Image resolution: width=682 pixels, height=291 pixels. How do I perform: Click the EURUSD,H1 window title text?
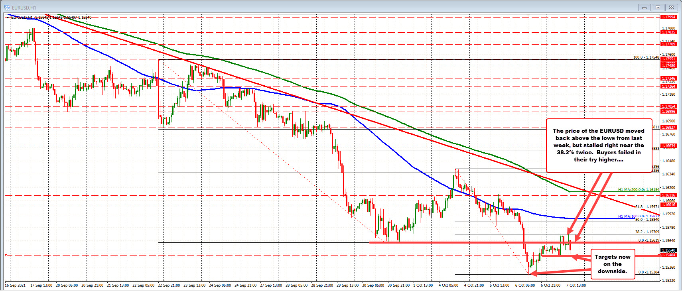click(24, 8)
